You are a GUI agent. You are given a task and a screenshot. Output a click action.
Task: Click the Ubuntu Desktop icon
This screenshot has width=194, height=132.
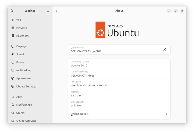13,86
